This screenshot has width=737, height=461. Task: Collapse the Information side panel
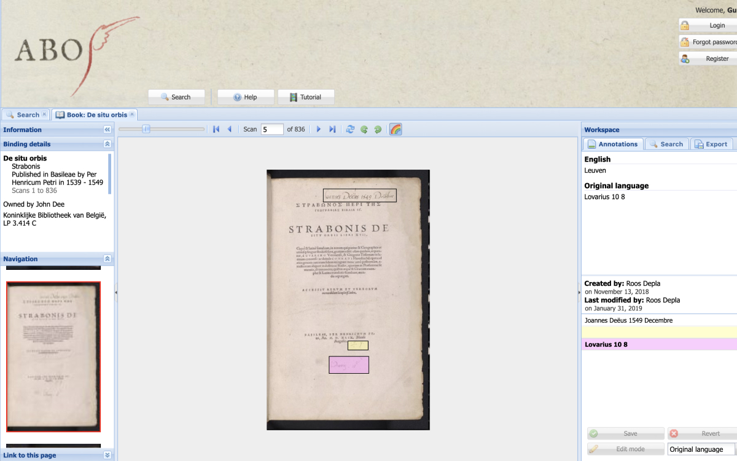(x=107, y=130)
